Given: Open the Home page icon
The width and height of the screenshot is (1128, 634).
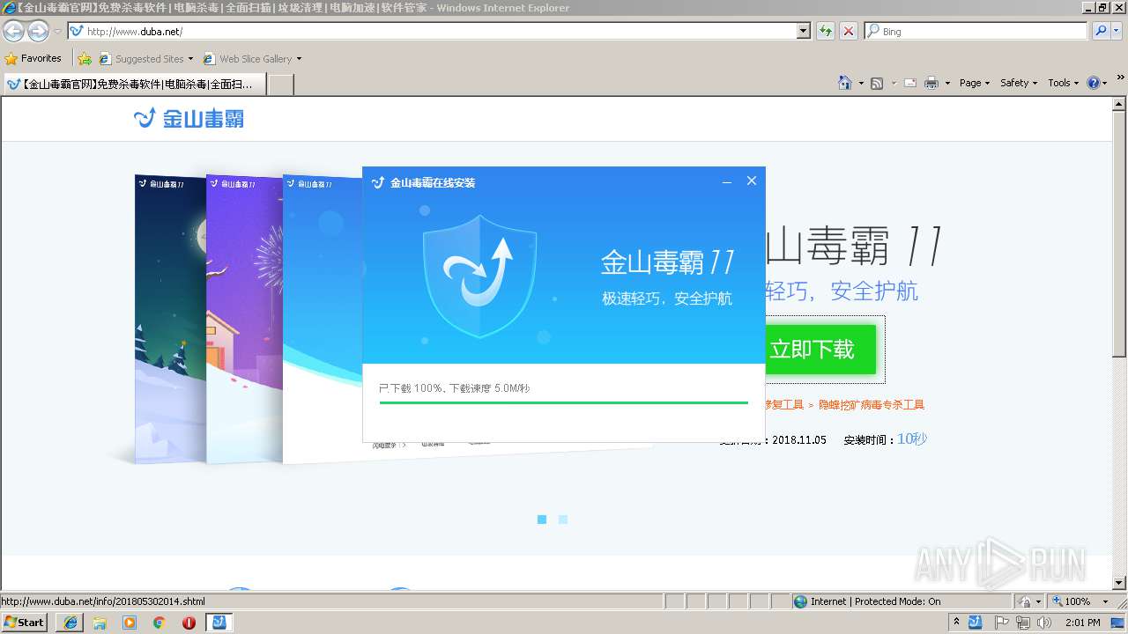Looking at the screenshot, I should point(844,83).
